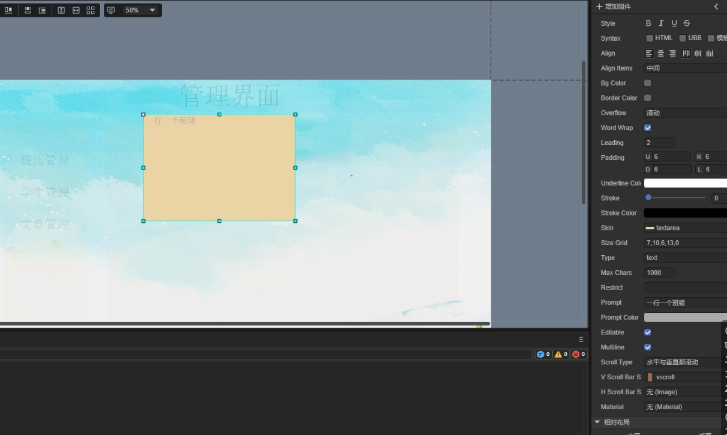Open the console panel hamburger menu
This screenshot has height=435, width=727.
[x=581, y=339]
